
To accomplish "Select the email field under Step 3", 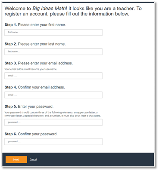I will [53, 76].
